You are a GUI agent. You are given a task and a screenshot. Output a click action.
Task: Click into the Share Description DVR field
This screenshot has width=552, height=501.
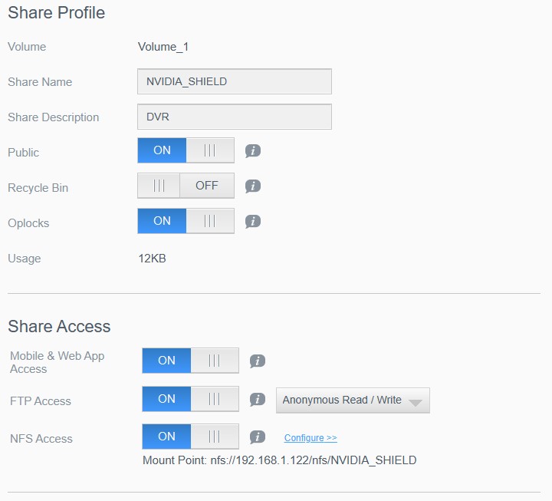click(235, 117)
